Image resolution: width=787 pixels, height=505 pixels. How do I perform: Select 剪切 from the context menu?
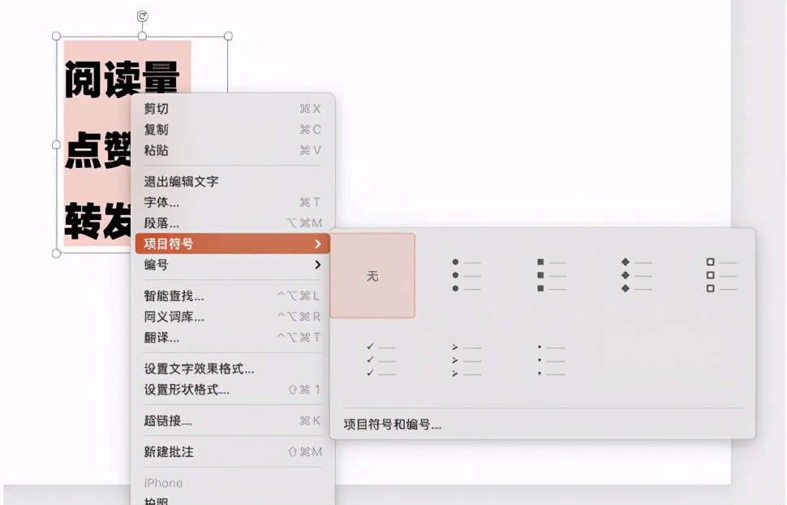(158, 110)
